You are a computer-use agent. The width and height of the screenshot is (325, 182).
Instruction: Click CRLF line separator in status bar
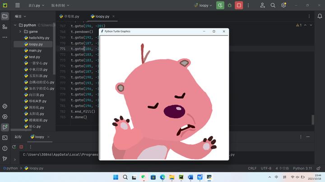252,169
